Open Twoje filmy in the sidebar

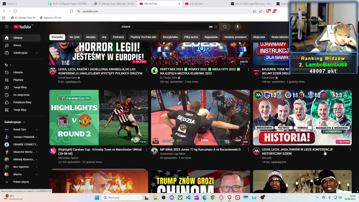(22, 87)
